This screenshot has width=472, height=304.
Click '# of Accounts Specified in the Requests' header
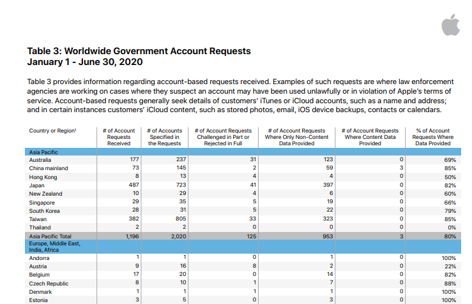click(x=164, y=137)
